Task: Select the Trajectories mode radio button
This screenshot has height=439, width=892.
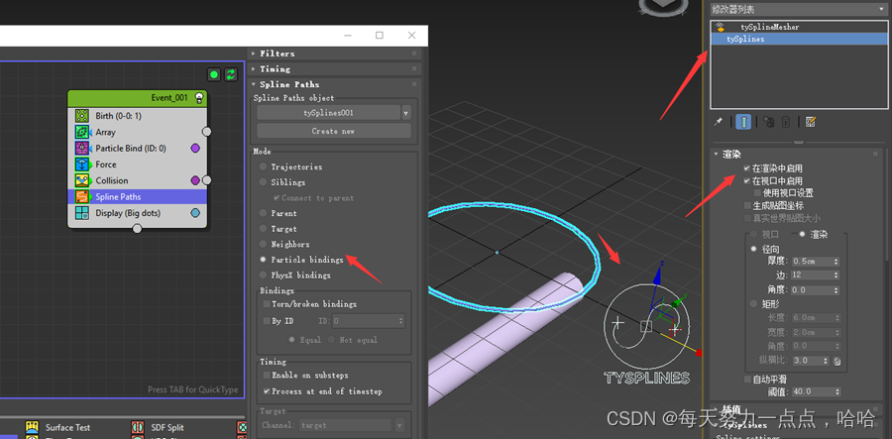Action: 263,166
